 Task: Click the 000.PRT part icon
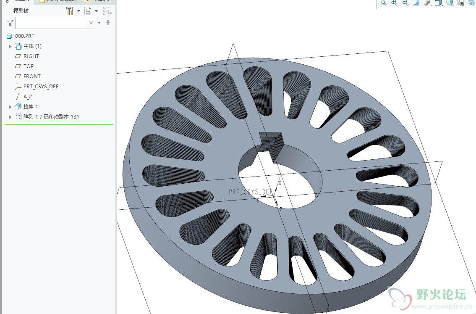tap(9, 36)
